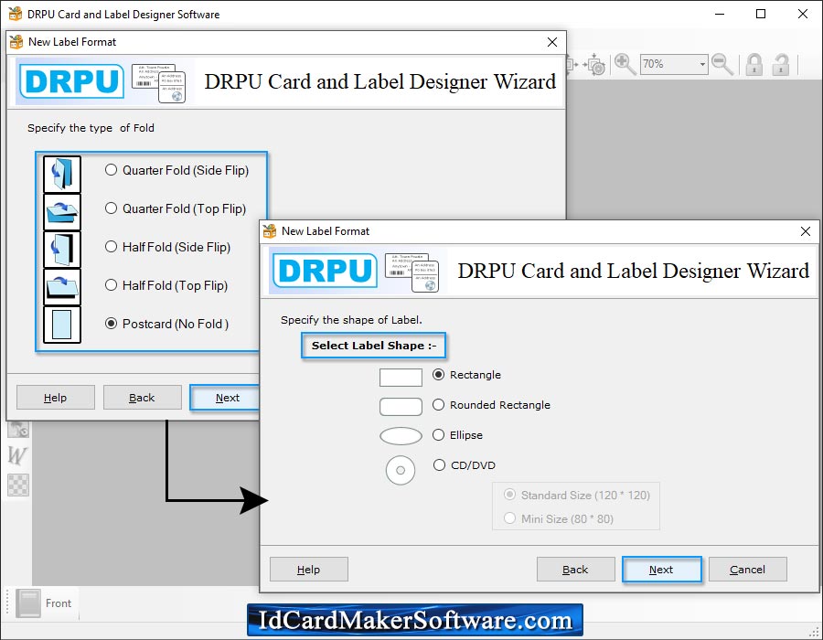Choose Half Fold (Top Flip) option
The image size is (823, 640).
point(111,285)
